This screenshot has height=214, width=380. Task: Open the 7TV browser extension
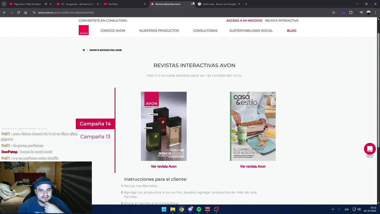tap(343, 12)
